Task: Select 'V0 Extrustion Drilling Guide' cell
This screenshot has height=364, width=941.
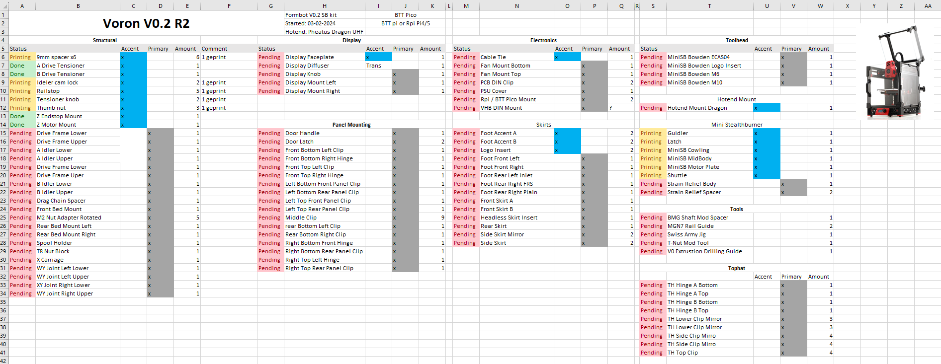Action: click(709, 251)
